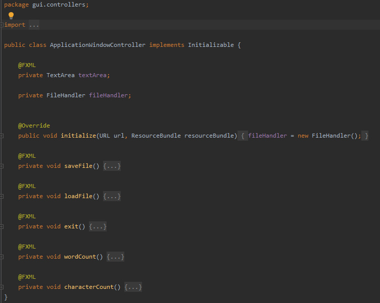
Task: Click the fileHandler field in its declaration
Action: pyautogui.click(x=109, y=95)
